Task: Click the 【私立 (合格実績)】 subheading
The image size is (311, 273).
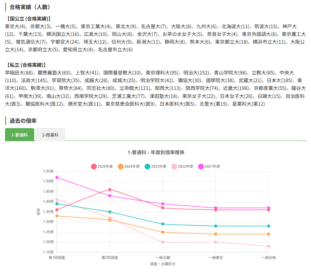Action: pos(26,65)
